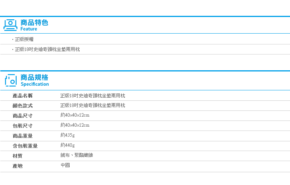
Task: Click the 含包裝重量 row label
Action: 25,146
